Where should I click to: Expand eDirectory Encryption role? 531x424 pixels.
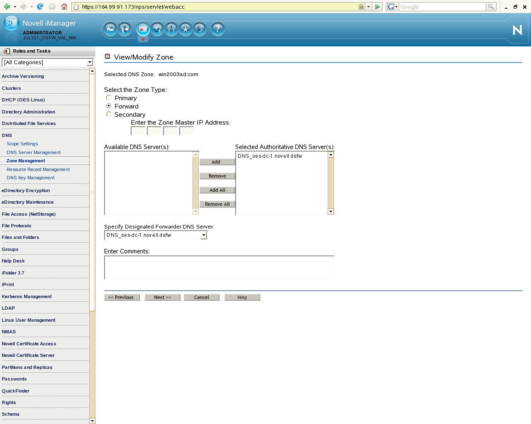tap(26, 190)
